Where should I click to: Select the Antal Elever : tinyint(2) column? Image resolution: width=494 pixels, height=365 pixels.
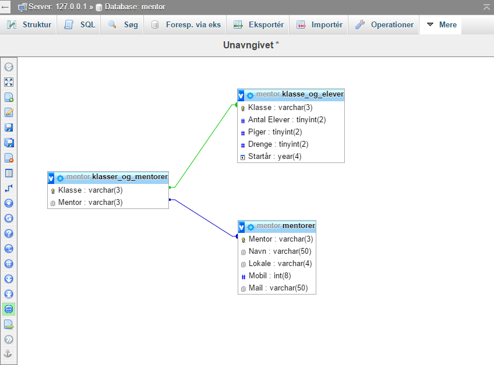point(291,120)
